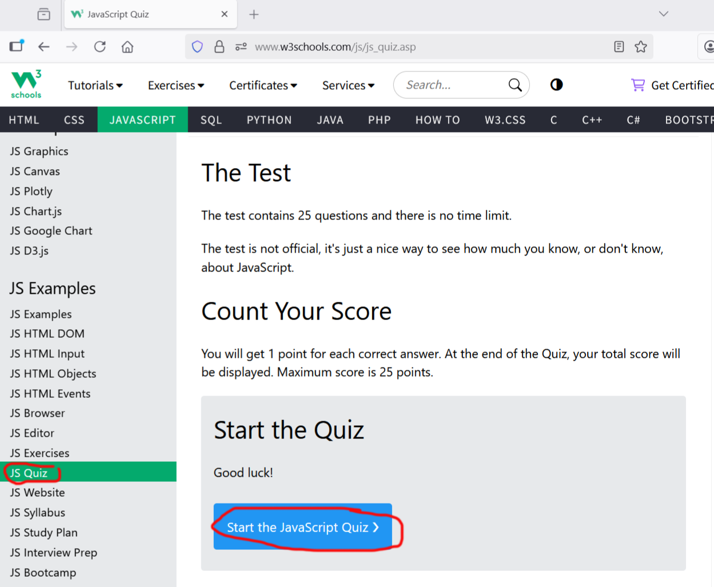Open the browser home page
The image size is (714, 587).
pyautogui.click(x=127, y=47)
